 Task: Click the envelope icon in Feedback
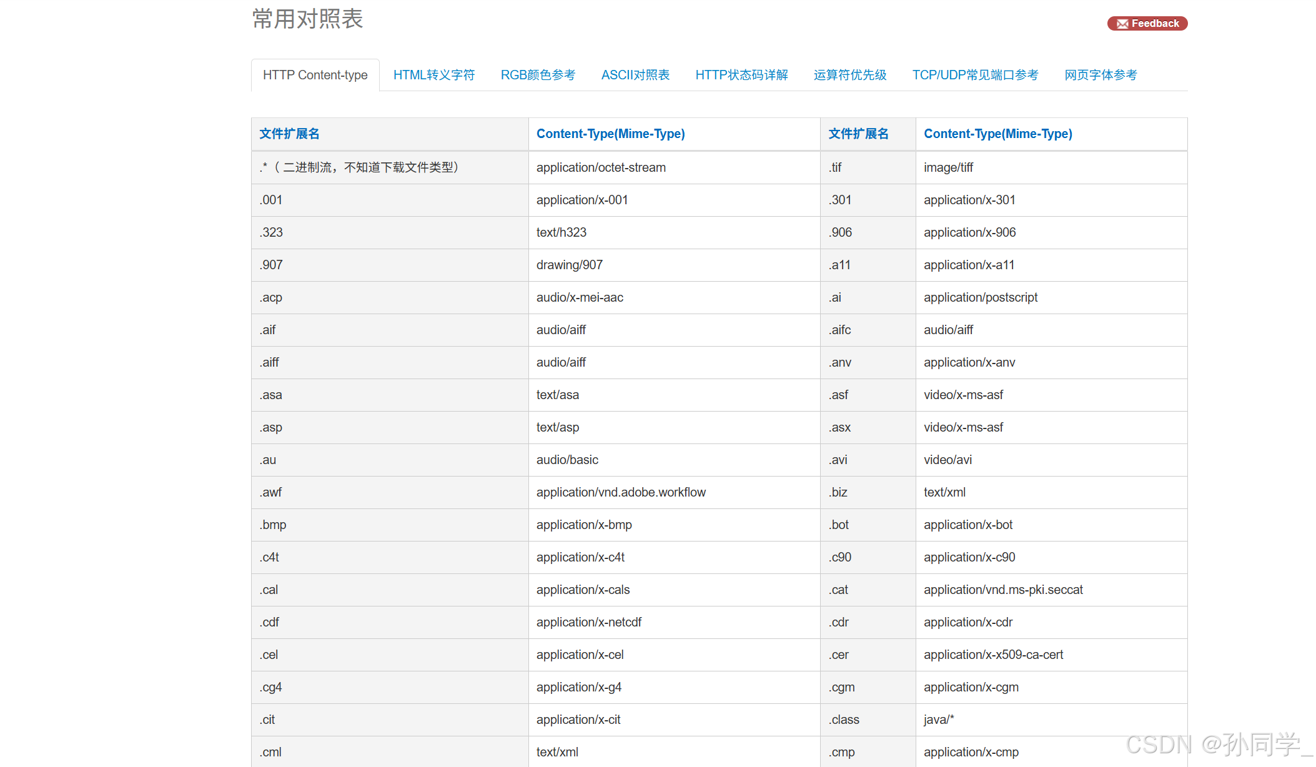tap(1122, 24)
